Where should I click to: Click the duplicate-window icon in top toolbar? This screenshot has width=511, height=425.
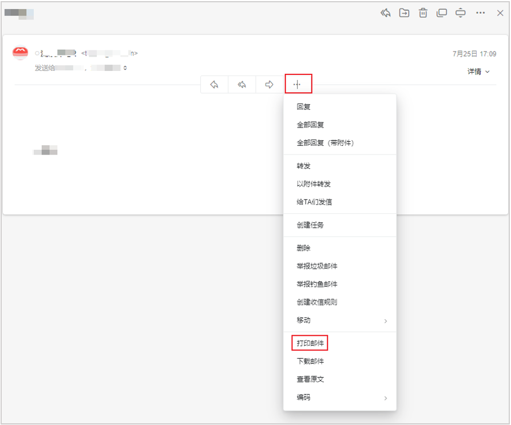point(442,13)
